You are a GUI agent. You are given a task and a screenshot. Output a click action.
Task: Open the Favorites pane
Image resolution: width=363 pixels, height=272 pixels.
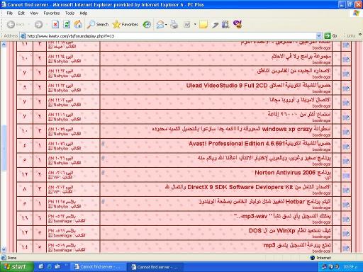pos(125,24)
